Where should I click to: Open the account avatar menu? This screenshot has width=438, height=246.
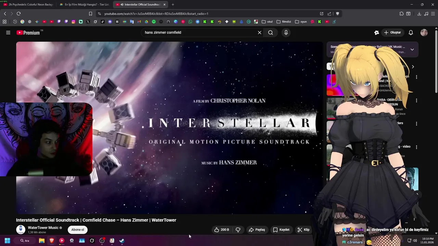tap(424, 32)
